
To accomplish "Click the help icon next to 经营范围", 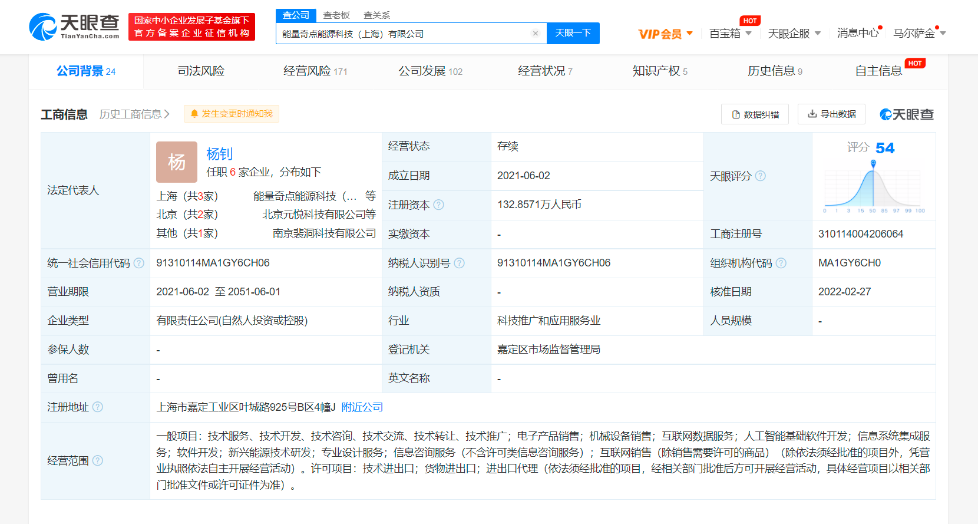I will click(x=98, y=460).
